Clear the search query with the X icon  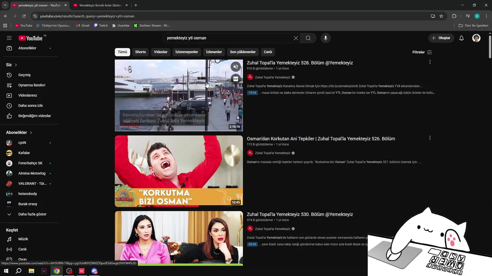point(296,38)
